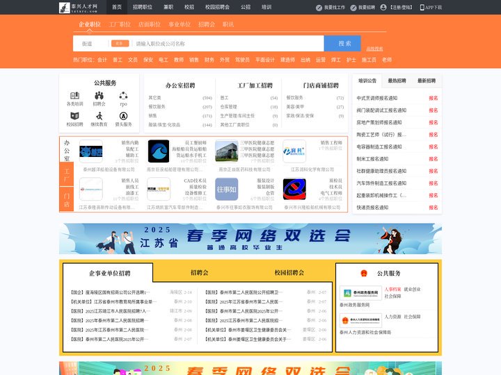Click the 我要找工作 pencil icon
Viewport: 501px width, 375px height.
(319, 8)
